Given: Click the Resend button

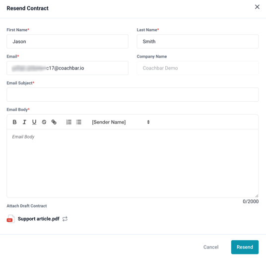Looking at the screenshot, I should pos(245,247).
